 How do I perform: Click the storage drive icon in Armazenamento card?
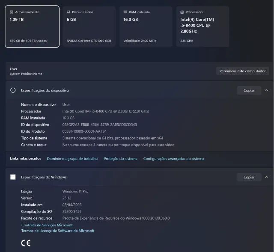click(x=12, y=12)
